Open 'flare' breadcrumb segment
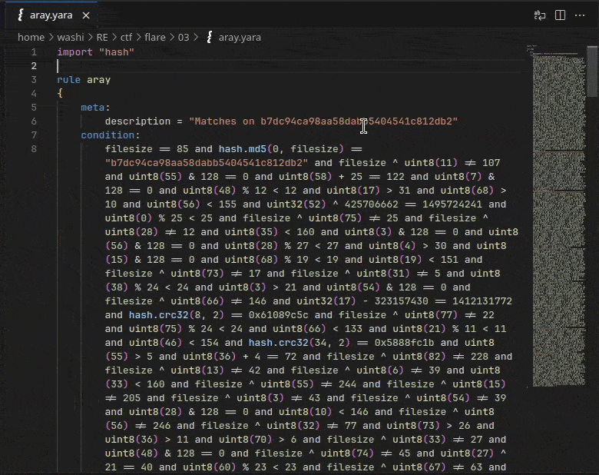This screenshot has width=599, height=475. coord(154,37)
